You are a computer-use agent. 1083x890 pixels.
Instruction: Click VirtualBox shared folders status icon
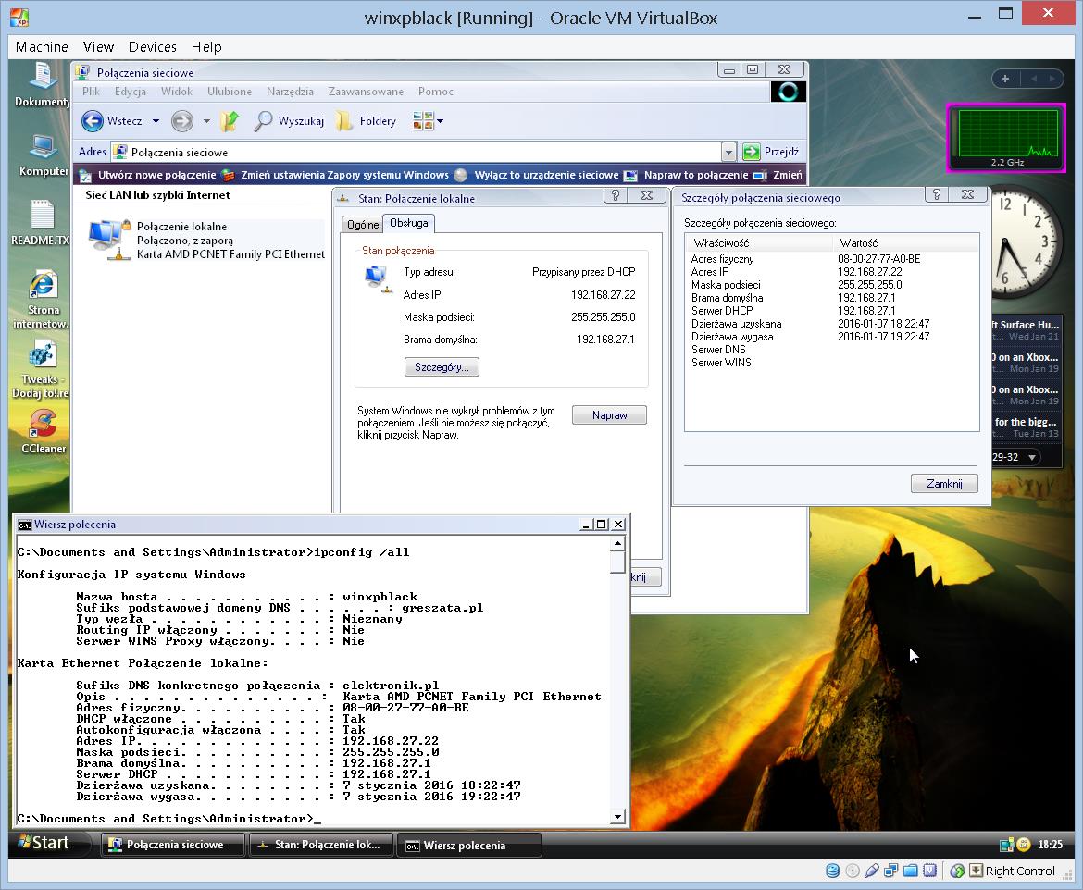(910, 871)
